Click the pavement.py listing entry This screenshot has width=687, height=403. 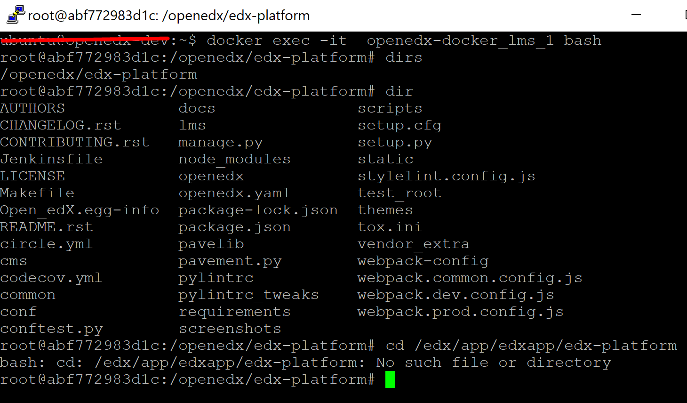click(x=230, y=260)
